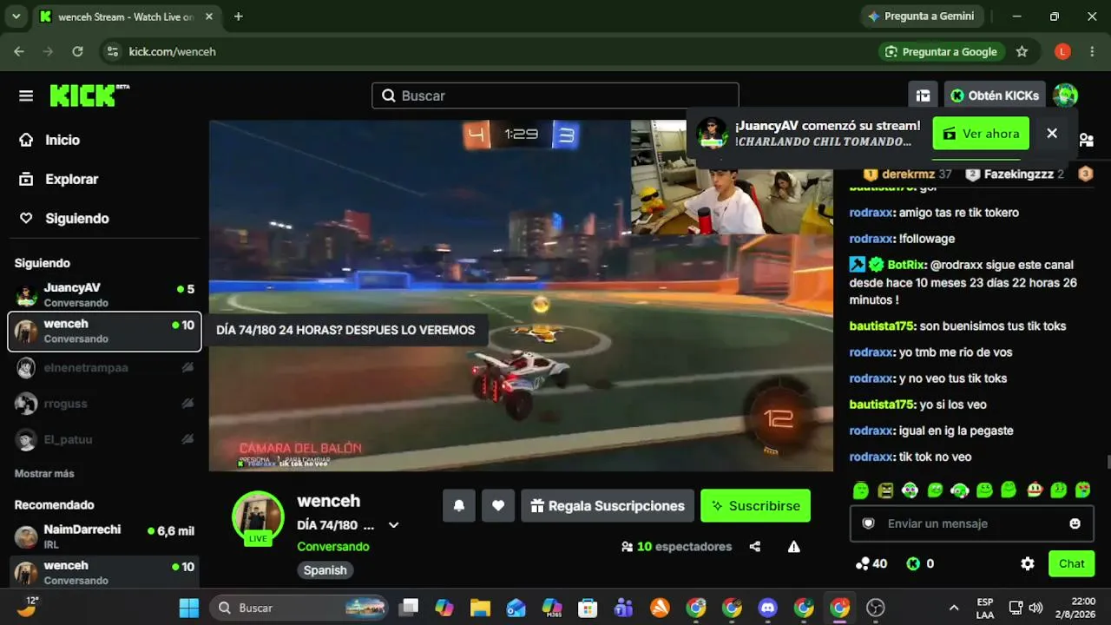Image resolution: width=1111 pixels, height=625 pixels.
Task: Open Microsoft Store from the taskbar
Action: tap(588, 608)
